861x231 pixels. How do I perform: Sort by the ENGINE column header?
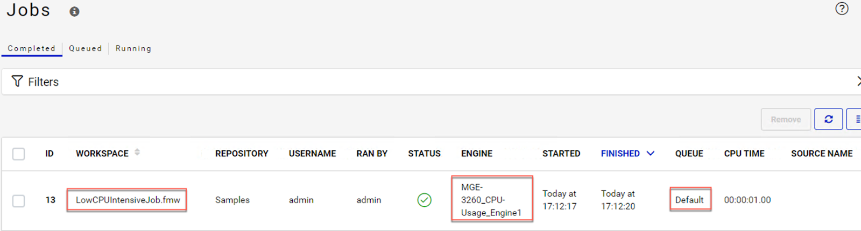477,154
